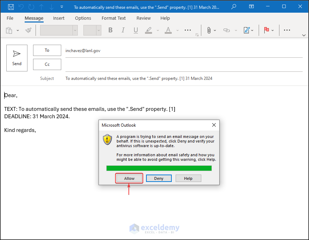Image resolution: width=309 pixels, height=240 pixels.
Task: Open the font size combo box
Action: (x=92, y=30)
